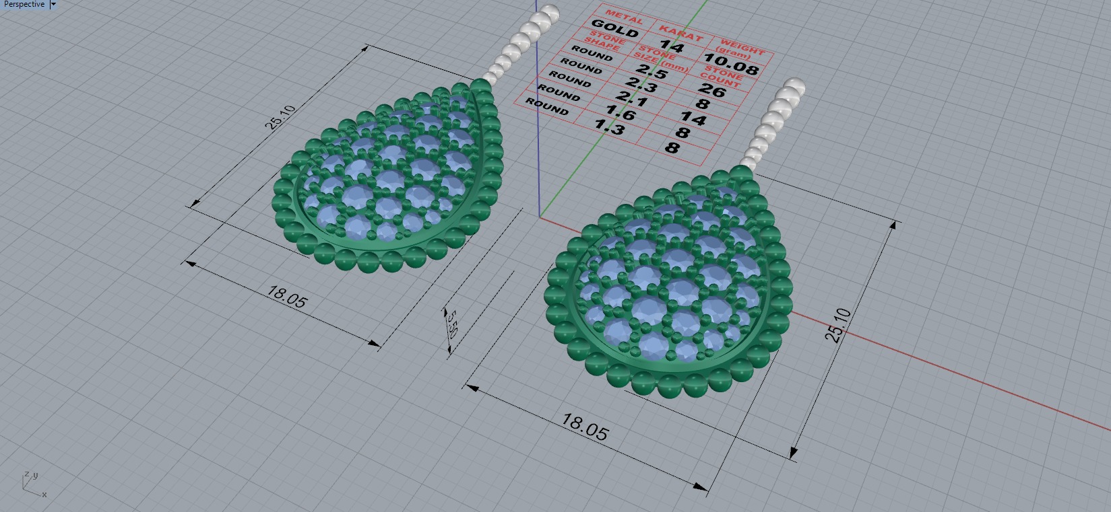Image resolution: width=1111 pixels, height=512 pixels.
Task: Click the 1.3 stone size value
Action: click(609, 126)
